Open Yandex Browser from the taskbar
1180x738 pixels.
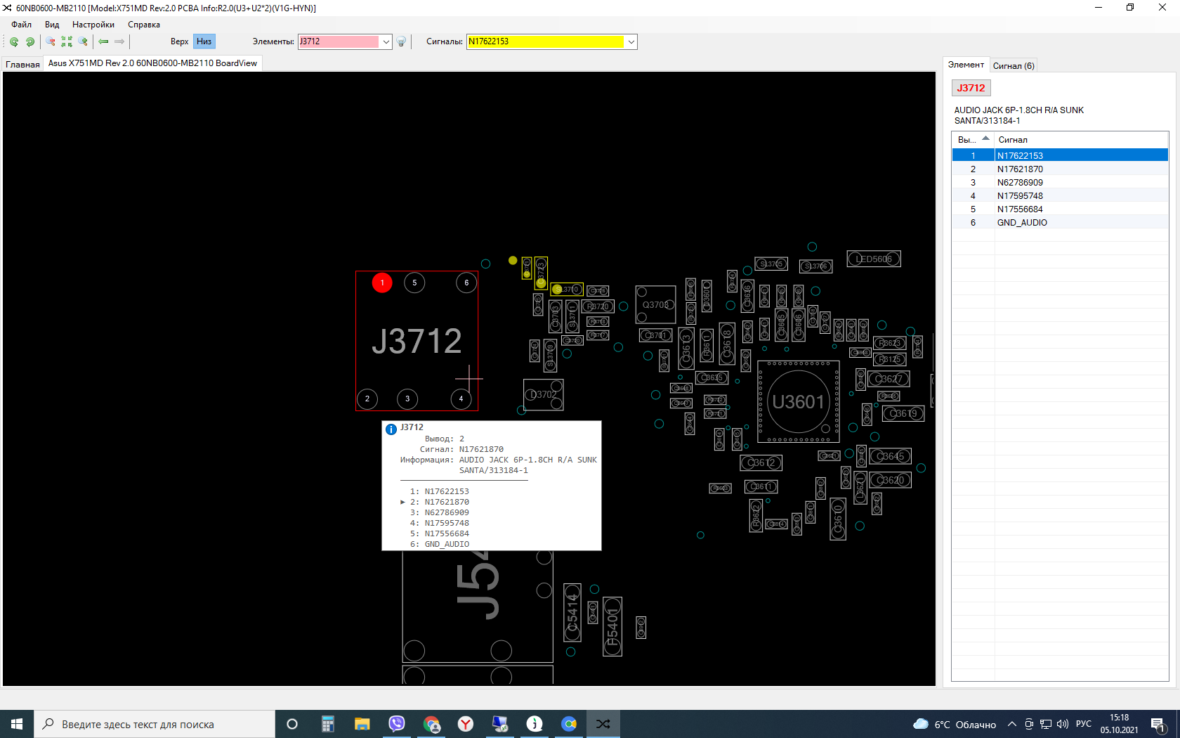tap(465, 724)
